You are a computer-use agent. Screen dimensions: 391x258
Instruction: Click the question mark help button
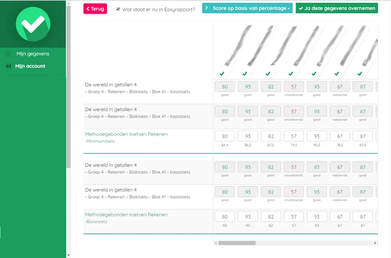[206, 8]
